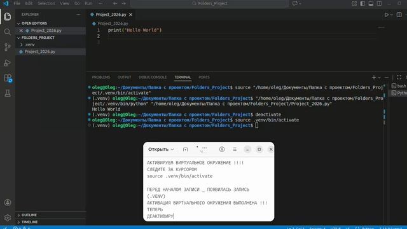The image size is (407, 229).
Task: Open the Accounts icon in activity bar
Action: coord(8,202)
